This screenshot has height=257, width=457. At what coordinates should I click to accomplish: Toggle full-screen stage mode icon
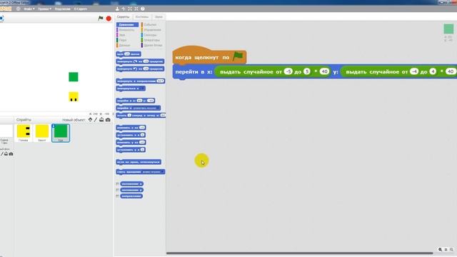1,19
